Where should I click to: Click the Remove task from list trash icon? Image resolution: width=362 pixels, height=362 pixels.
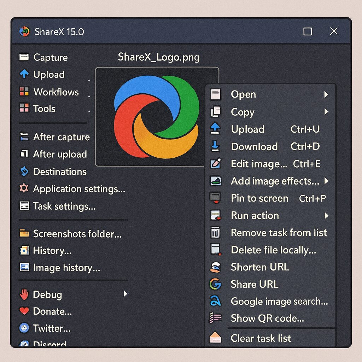pos(215,232)
